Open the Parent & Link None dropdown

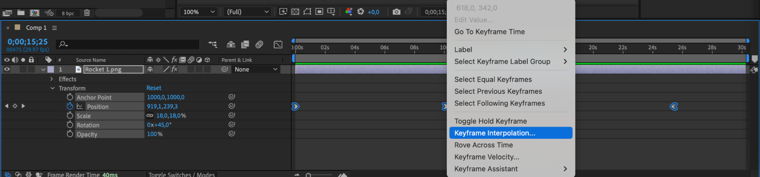click(256, 70)
